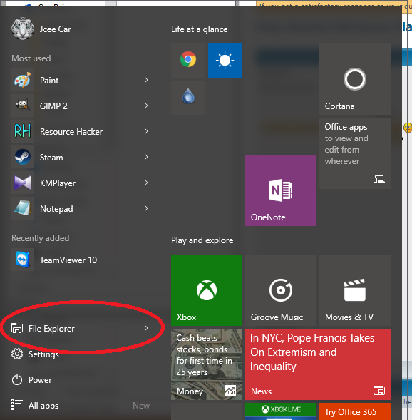Open Steam using its logo icon

point(23,157)
